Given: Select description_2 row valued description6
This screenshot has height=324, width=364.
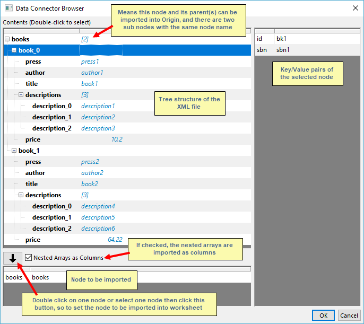Looking at the screenshot, I should pyautogui.click(x=127, y=229).
